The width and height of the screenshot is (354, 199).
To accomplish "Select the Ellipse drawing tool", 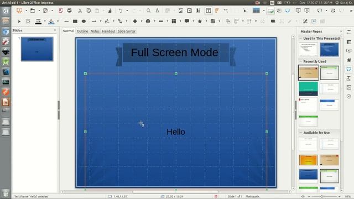I will (84, 21).
